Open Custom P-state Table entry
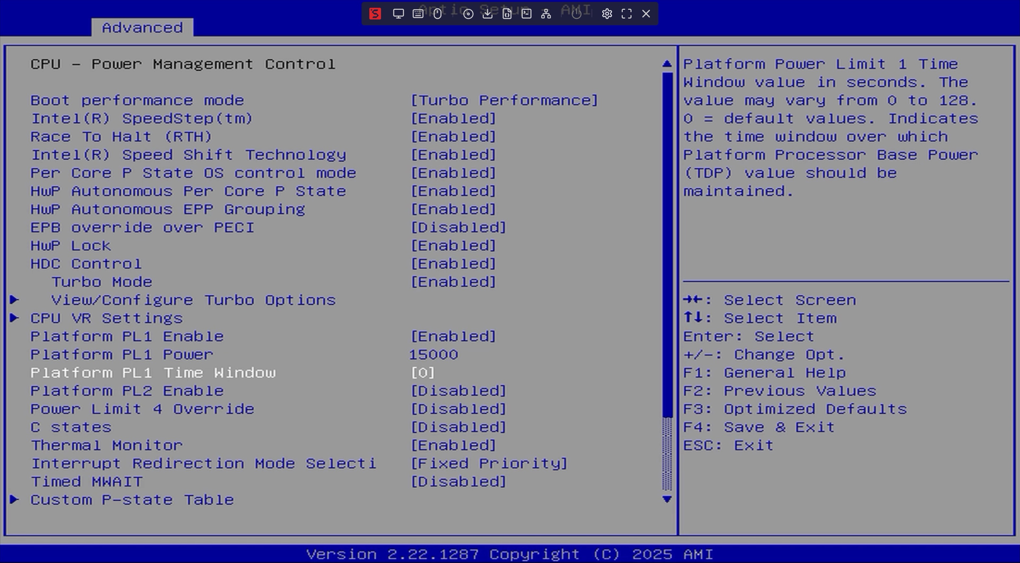Viewport: 1020px width, 563px height. [132, 500]
